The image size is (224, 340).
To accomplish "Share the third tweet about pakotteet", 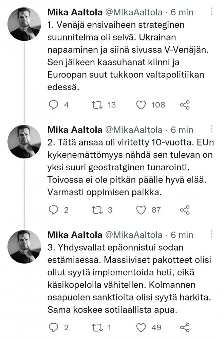I will [x=184, y=327].
